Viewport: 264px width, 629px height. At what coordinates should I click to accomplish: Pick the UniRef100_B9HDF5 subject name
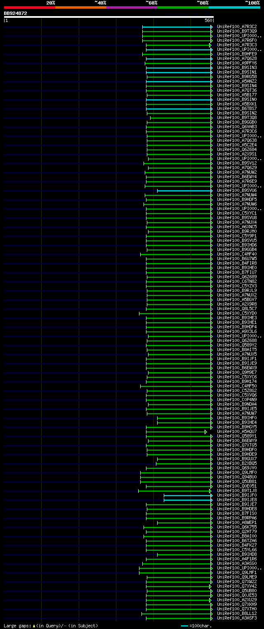[237, 200]
